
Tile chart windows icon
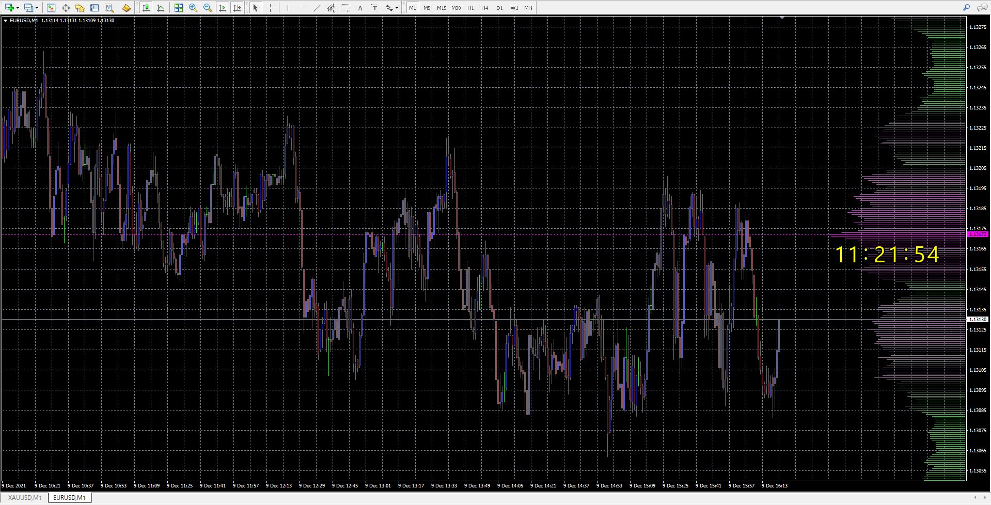(x=179, y=8)
